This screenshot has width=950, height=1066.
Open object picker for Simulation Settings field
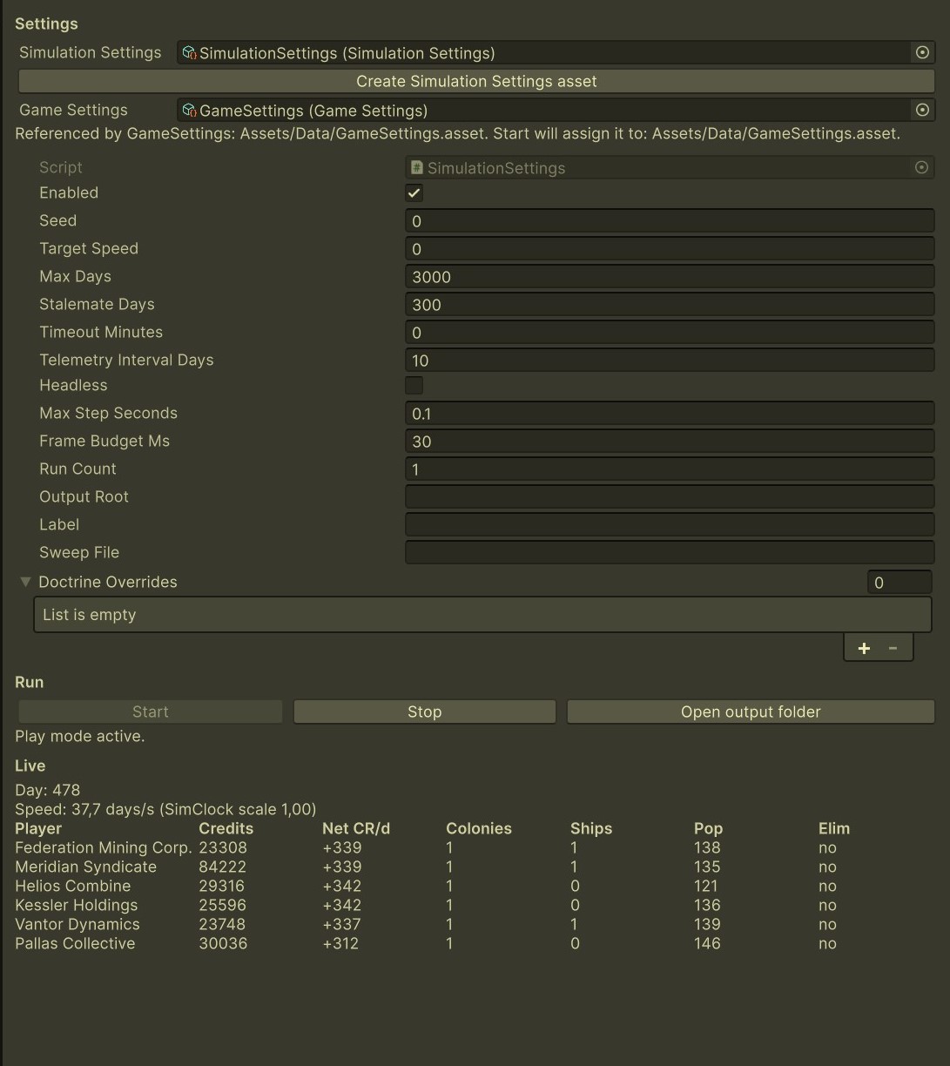(922, 52)
